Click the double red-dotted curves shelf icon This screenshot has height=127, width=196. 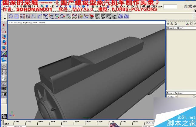[x=74, y=16]
